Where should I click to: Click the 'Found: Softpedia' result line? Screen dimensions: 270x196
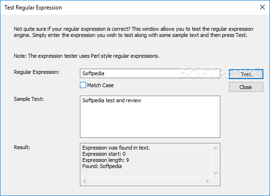[x=102, y=166]
